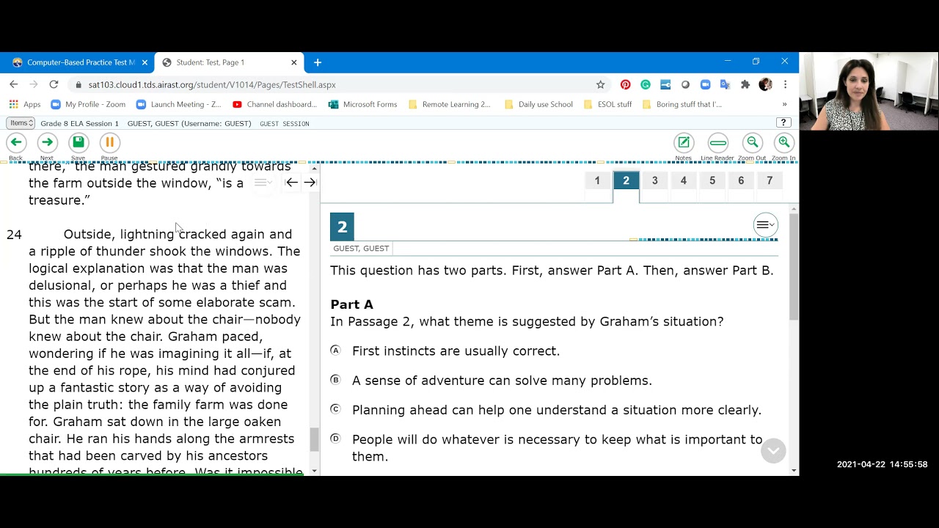Bookmark this page with the star
Screen dimensions: 939x528
pos(600,84)
